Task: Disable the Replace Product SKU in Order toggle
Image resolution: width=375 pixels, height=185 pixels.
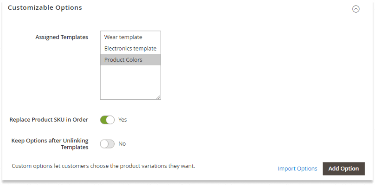Action: pyautogui.click(x=107, y=120)
